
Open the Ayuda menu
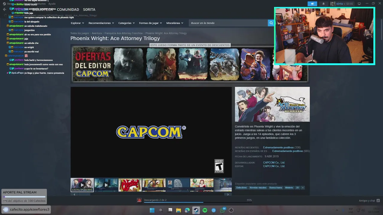[52, 4]
